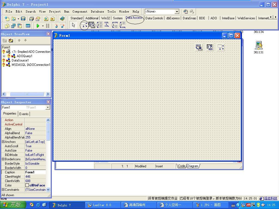This screenshot has width=279, height=209.
Task: Click the Step Over debug icon
Action: (62, 26)
